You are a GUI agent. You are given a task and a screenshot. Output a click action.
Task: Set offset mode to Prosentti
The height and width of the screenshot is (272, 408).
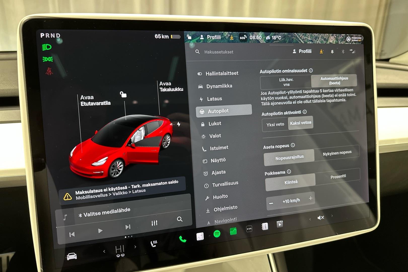click(338, 177)
